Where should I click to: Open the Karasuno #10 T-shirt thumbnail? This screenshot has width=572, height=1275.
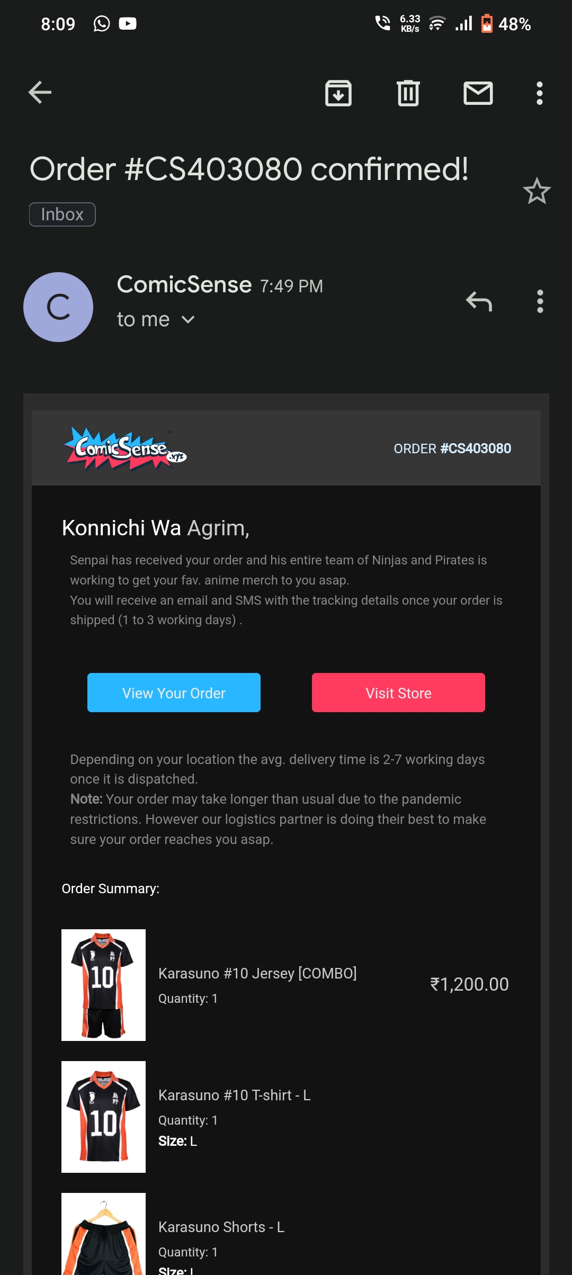coord(103,1117)
